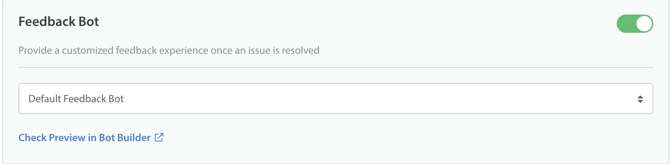
Task: Click the green area of the toggle
Action: 626,24
